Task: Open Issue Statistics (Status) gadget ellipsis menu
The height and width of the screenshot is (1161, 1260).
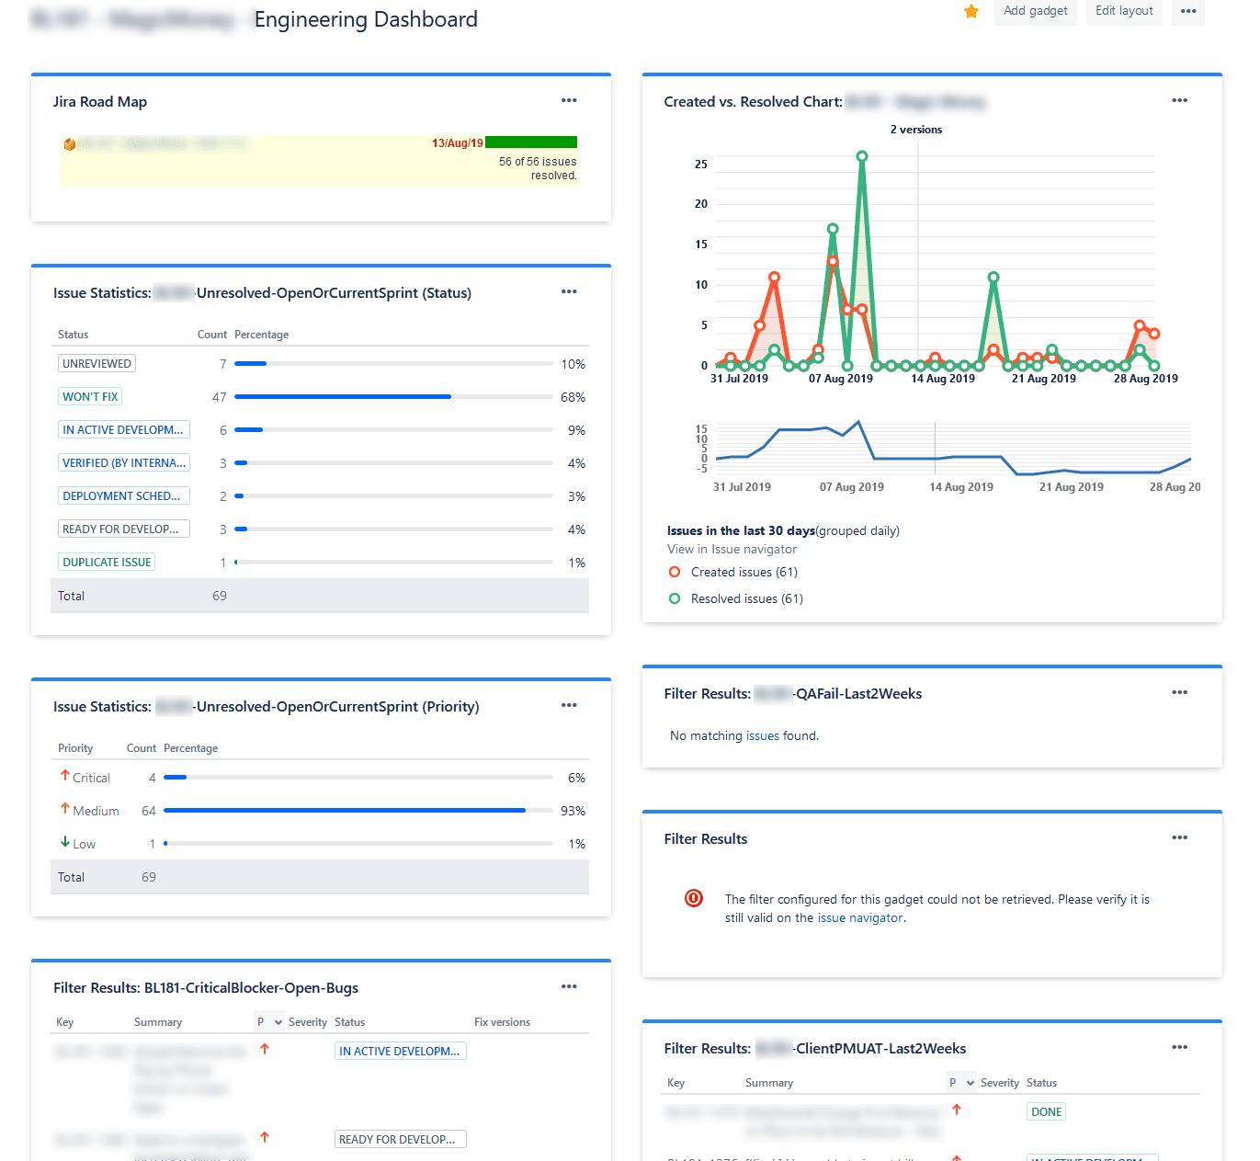Action: (x=569, y=291)
